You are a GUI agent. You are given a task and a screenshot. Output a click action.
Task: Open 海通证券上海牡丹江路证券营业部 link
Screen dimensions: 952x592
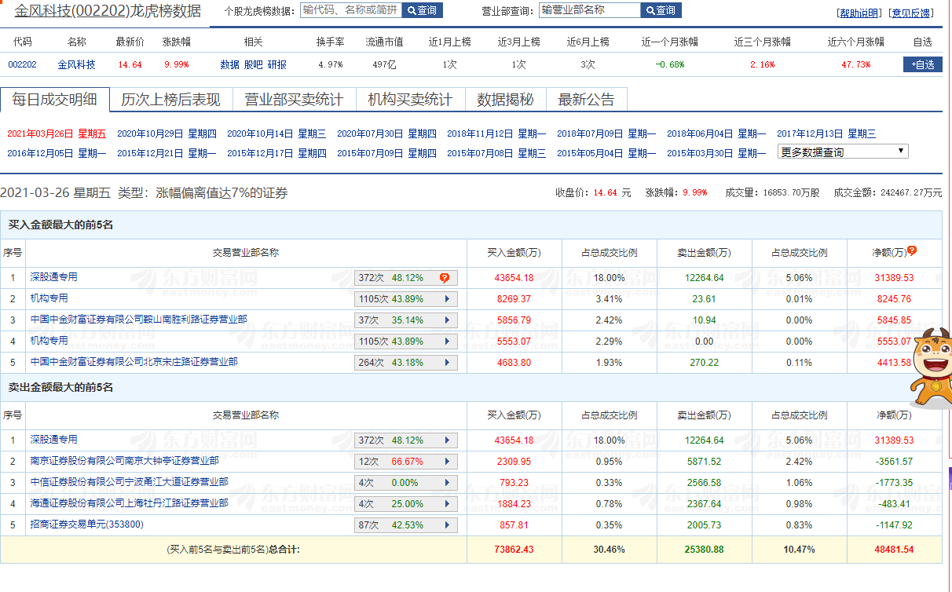click(x=129, y=503)
